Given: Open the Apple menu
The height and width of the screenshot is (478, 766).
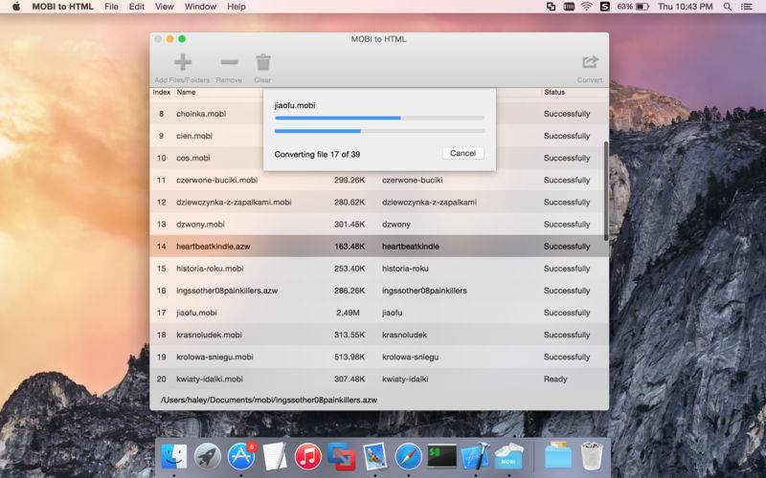Looking at the screenshot, I should coord(16,7).
